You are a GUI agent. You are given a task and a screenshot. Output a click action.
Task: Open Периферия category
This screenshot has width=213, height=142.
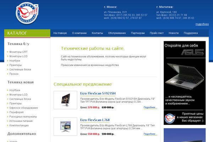click(x=16, y=112)
